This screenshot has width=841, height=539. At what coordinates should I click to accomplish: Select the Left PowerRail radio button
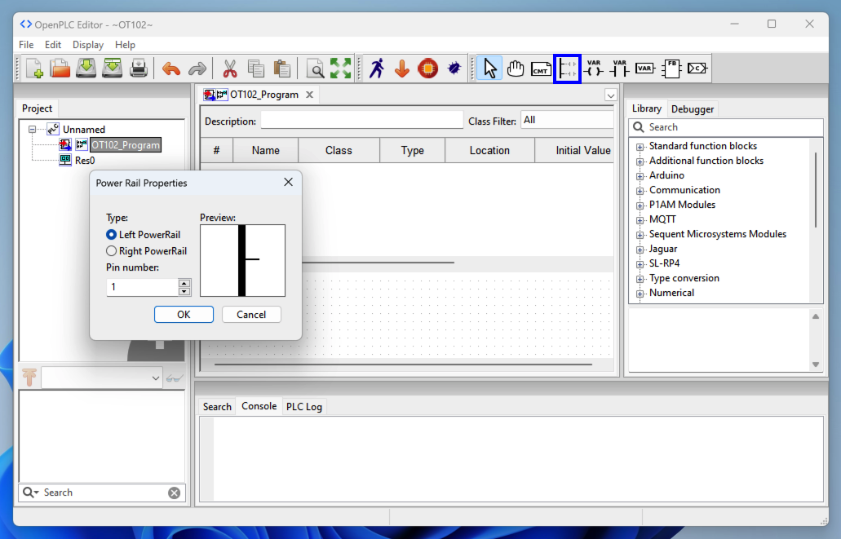112,235
